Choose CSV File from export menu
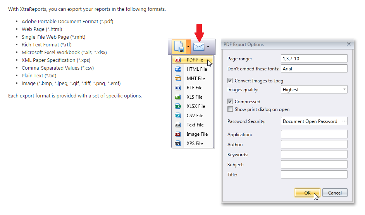The width and height of the screenshot is (365, 215). coord(193,116)
